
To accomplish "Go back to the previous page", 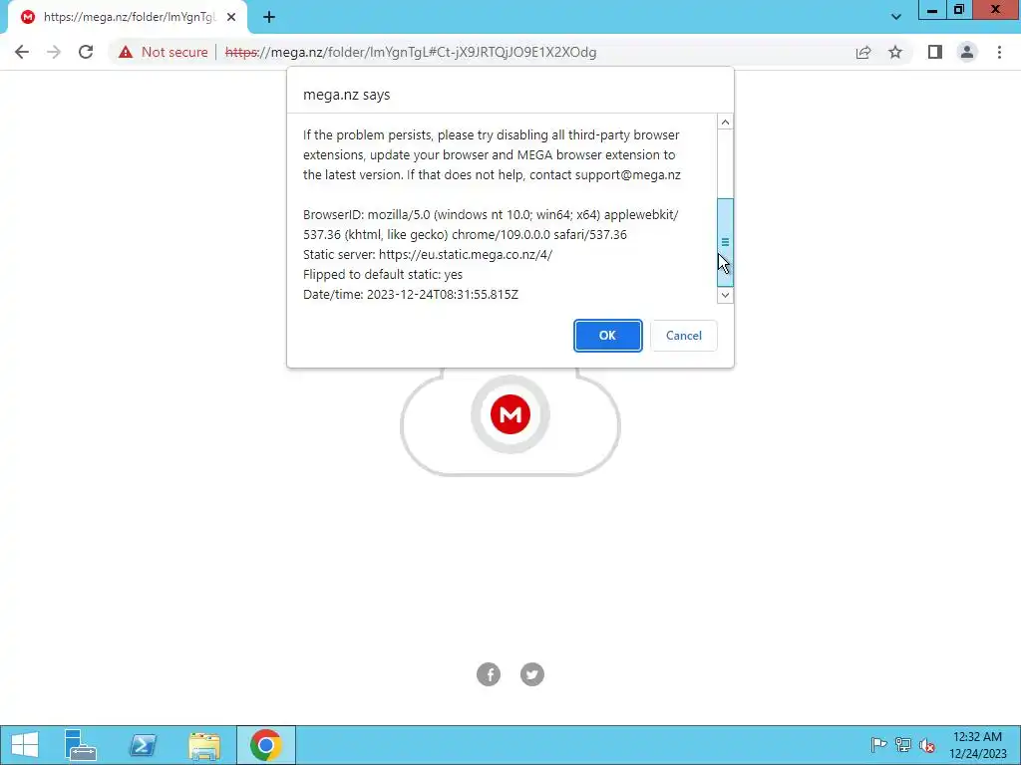I will click(22, 52).
